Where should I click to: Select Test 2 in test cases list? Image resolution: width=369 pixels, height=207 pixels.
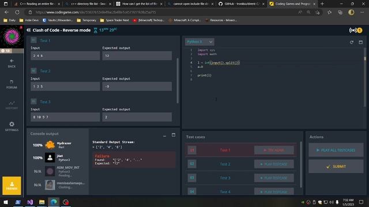(x=225, y=164)
